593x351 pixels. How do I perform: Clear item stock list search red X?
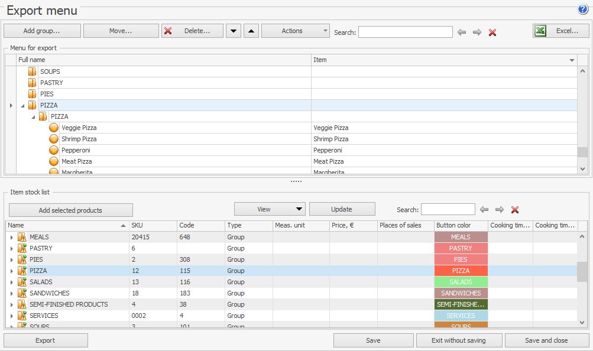[515, 210]
